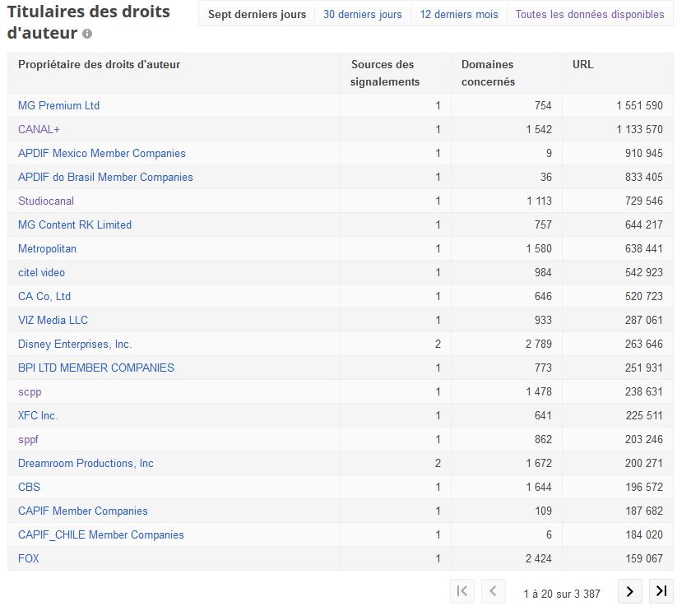Viewport: 677px width, 606px height.
Task: Open CAPIF_CHILE Member Companies link
Action: [101, 534]
